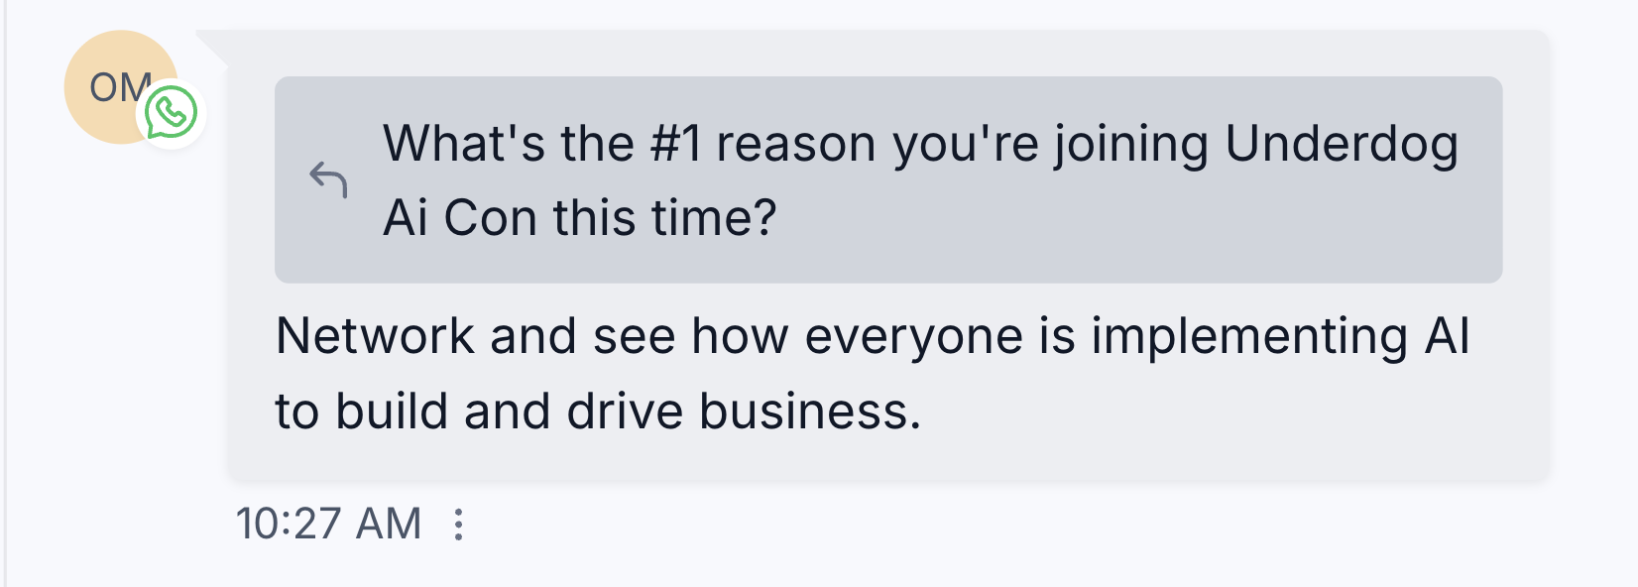
Task: Click the quoted line "Ai Con this time?"
Action: coord(580,218)
